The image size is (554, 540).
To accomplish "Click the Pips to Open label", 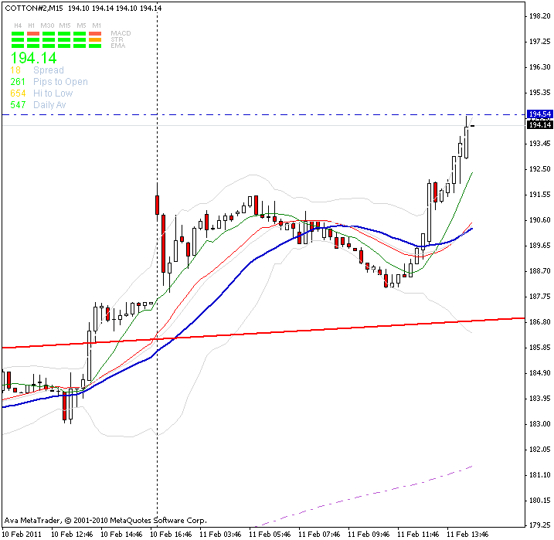I will click(x=60, y=82).
